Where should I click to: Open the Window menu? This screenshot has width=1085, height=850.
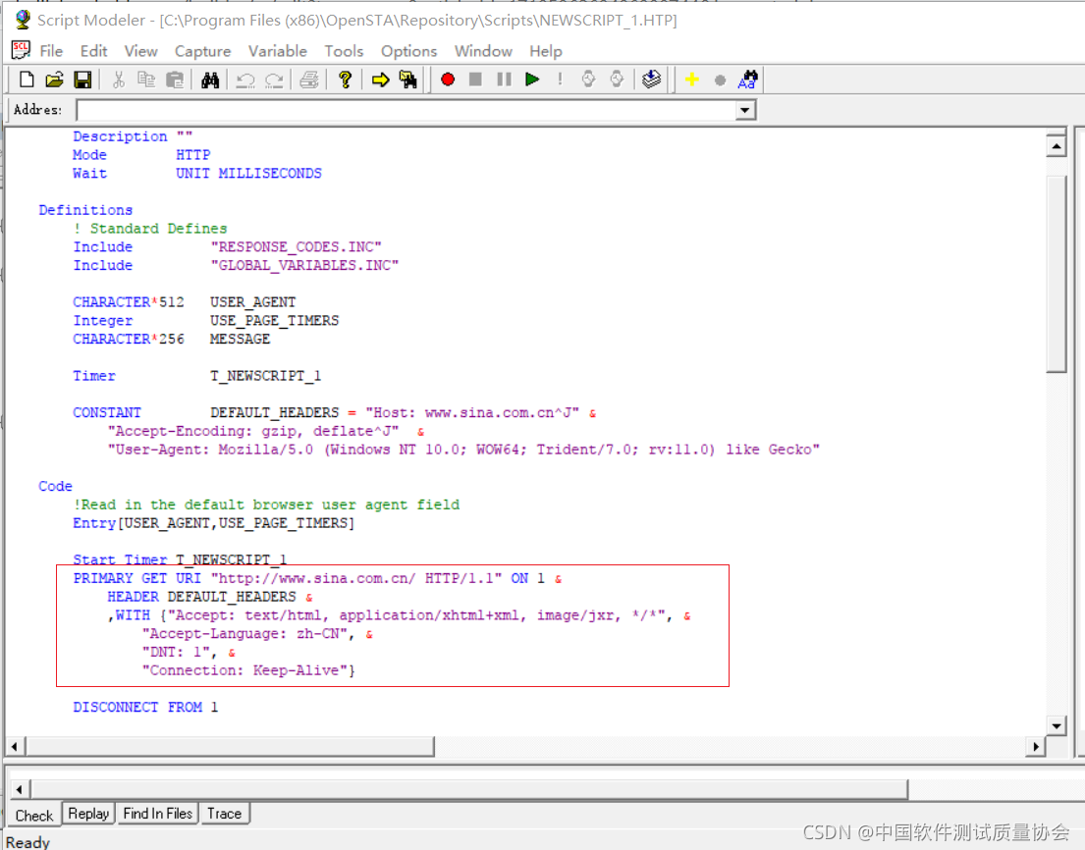[483, 51]
